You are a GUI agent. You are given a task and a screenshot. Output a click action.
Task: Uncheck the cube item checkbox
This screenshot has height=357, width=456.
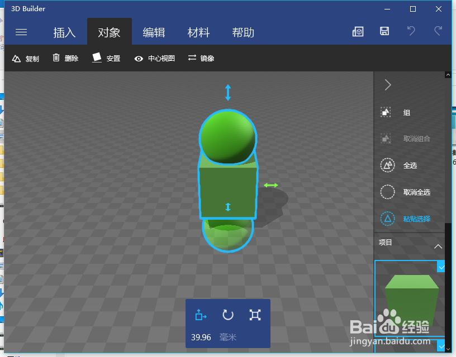(441, 267)
